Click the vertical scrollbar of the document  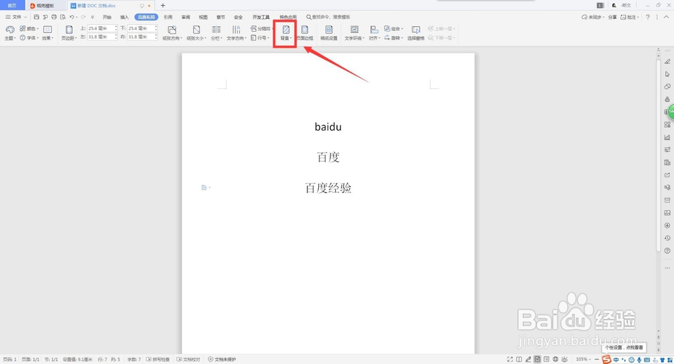click(658, 155)
